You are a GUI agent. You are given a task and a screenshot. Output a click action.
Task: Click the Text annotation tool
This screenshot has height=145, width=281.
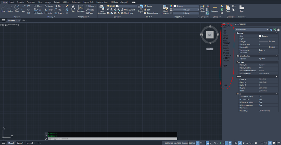pyautogui.click(x=73, y=7)
